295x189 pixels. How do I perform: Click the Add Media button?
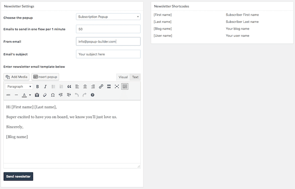pos(16,77)
